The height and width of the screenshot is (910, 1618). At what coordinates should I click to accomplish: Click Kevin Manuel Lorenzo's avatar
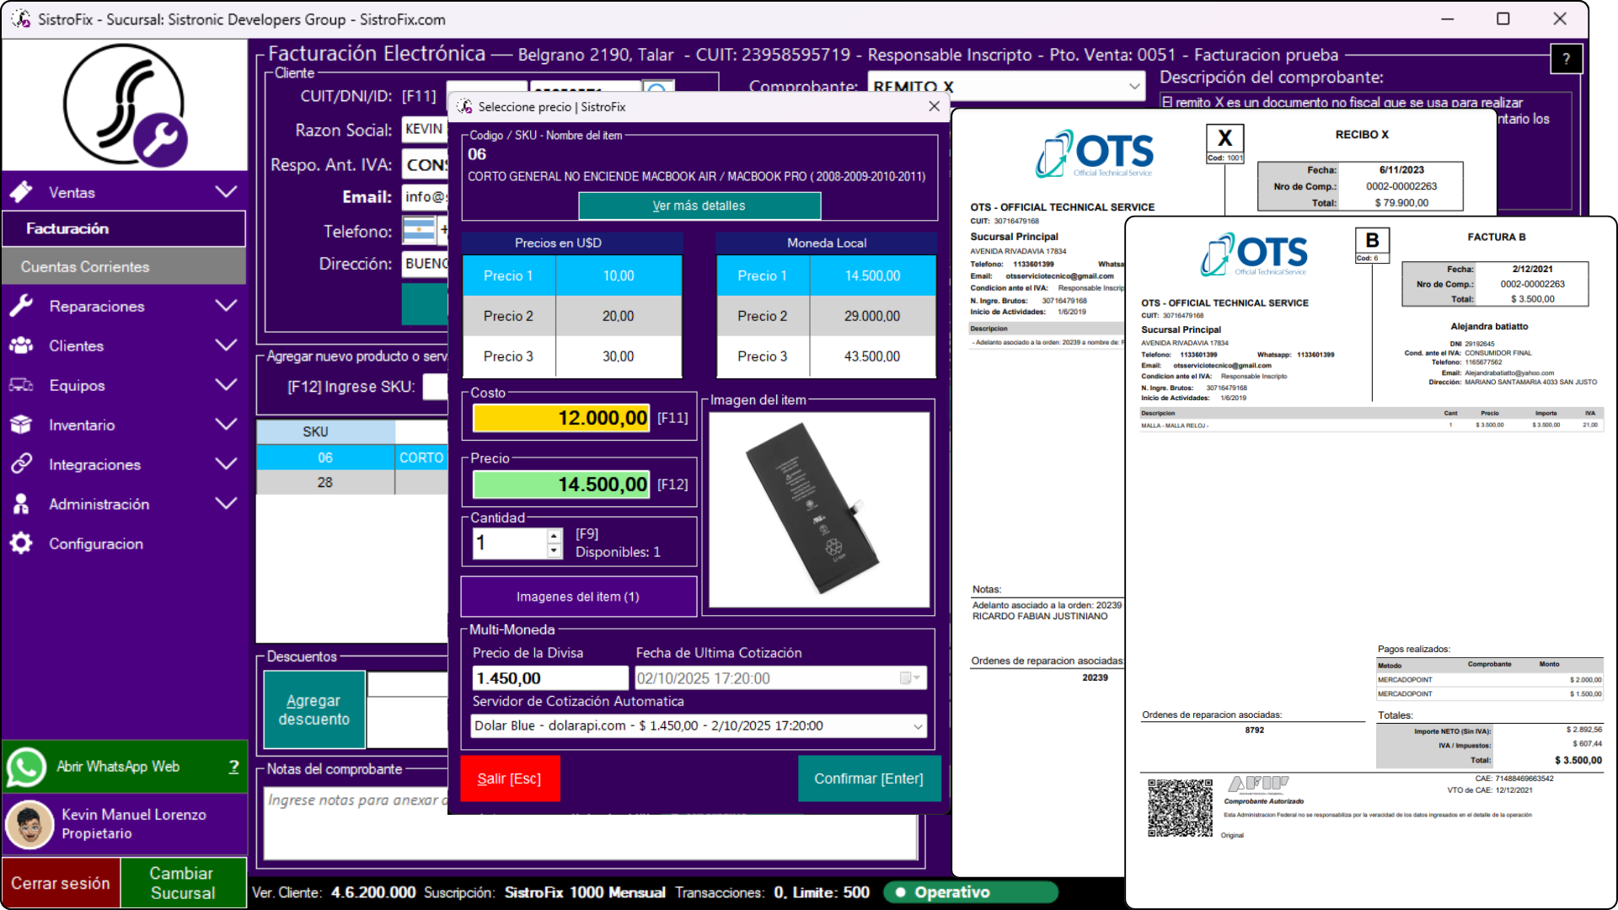29,824
